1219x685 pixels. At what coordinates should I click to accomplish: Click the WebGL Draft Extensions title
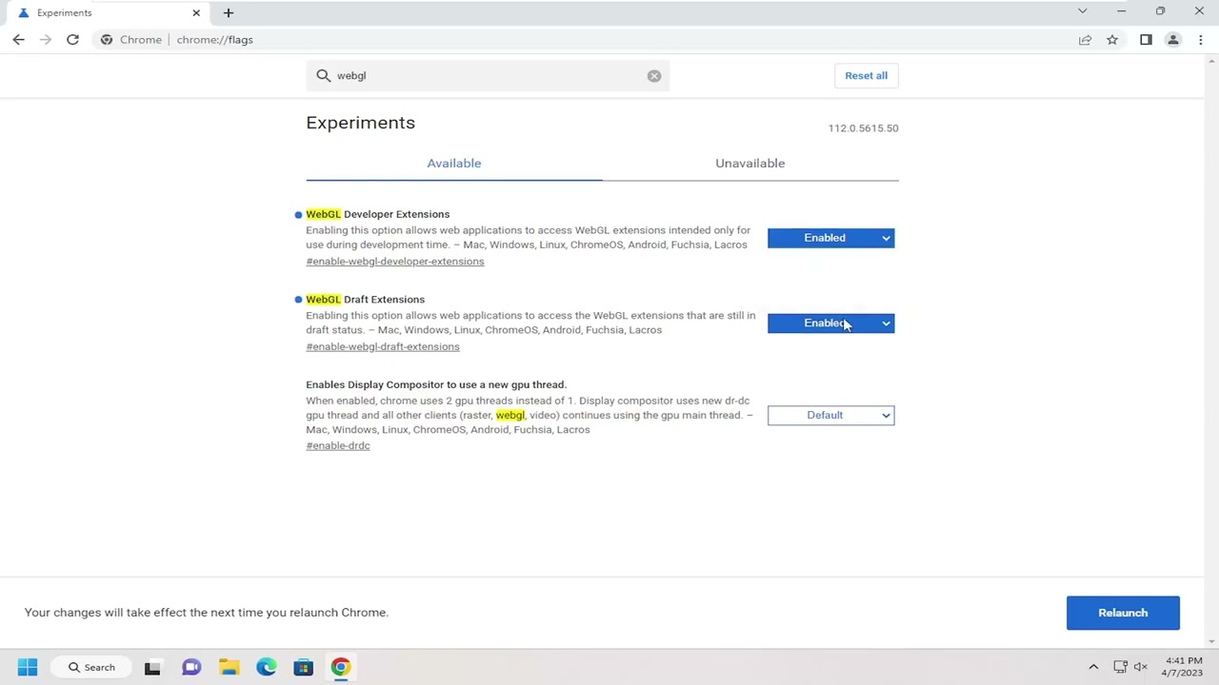click(x=365, y=300)
